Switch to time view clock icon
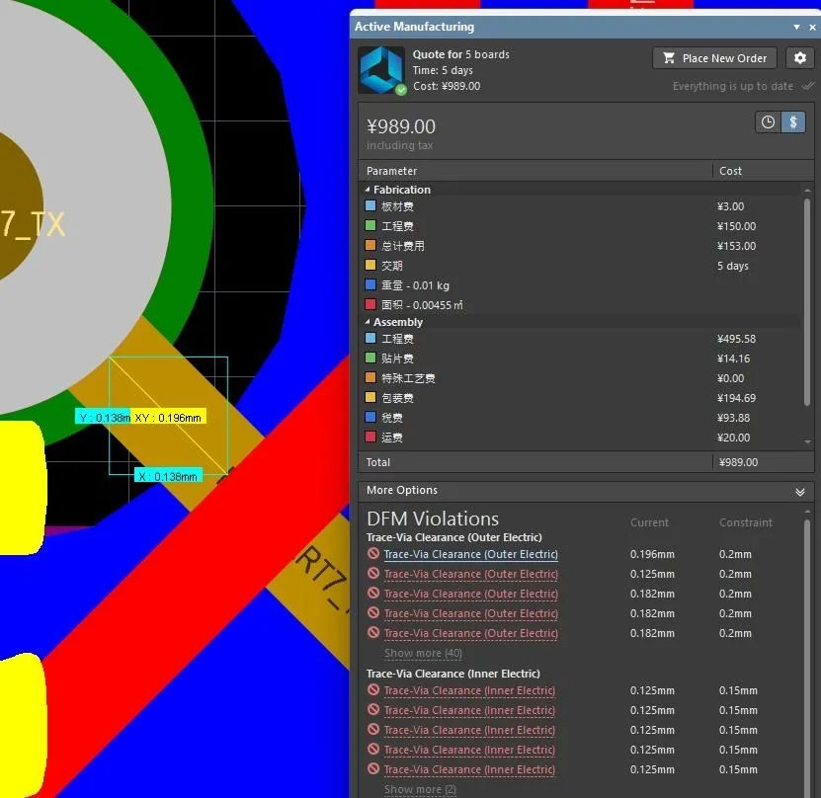Screen dimensions: 821x798 (768, 122)
